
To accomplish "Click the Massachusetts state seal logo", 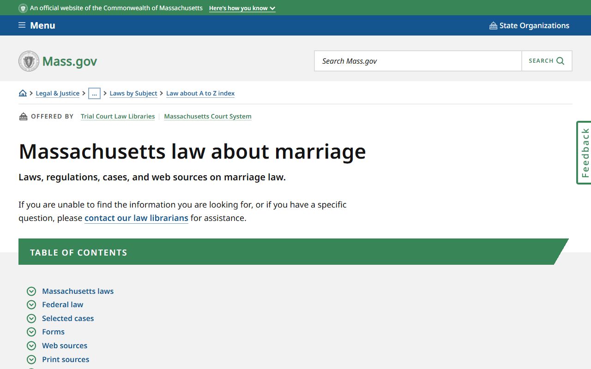I will (29, 61).
